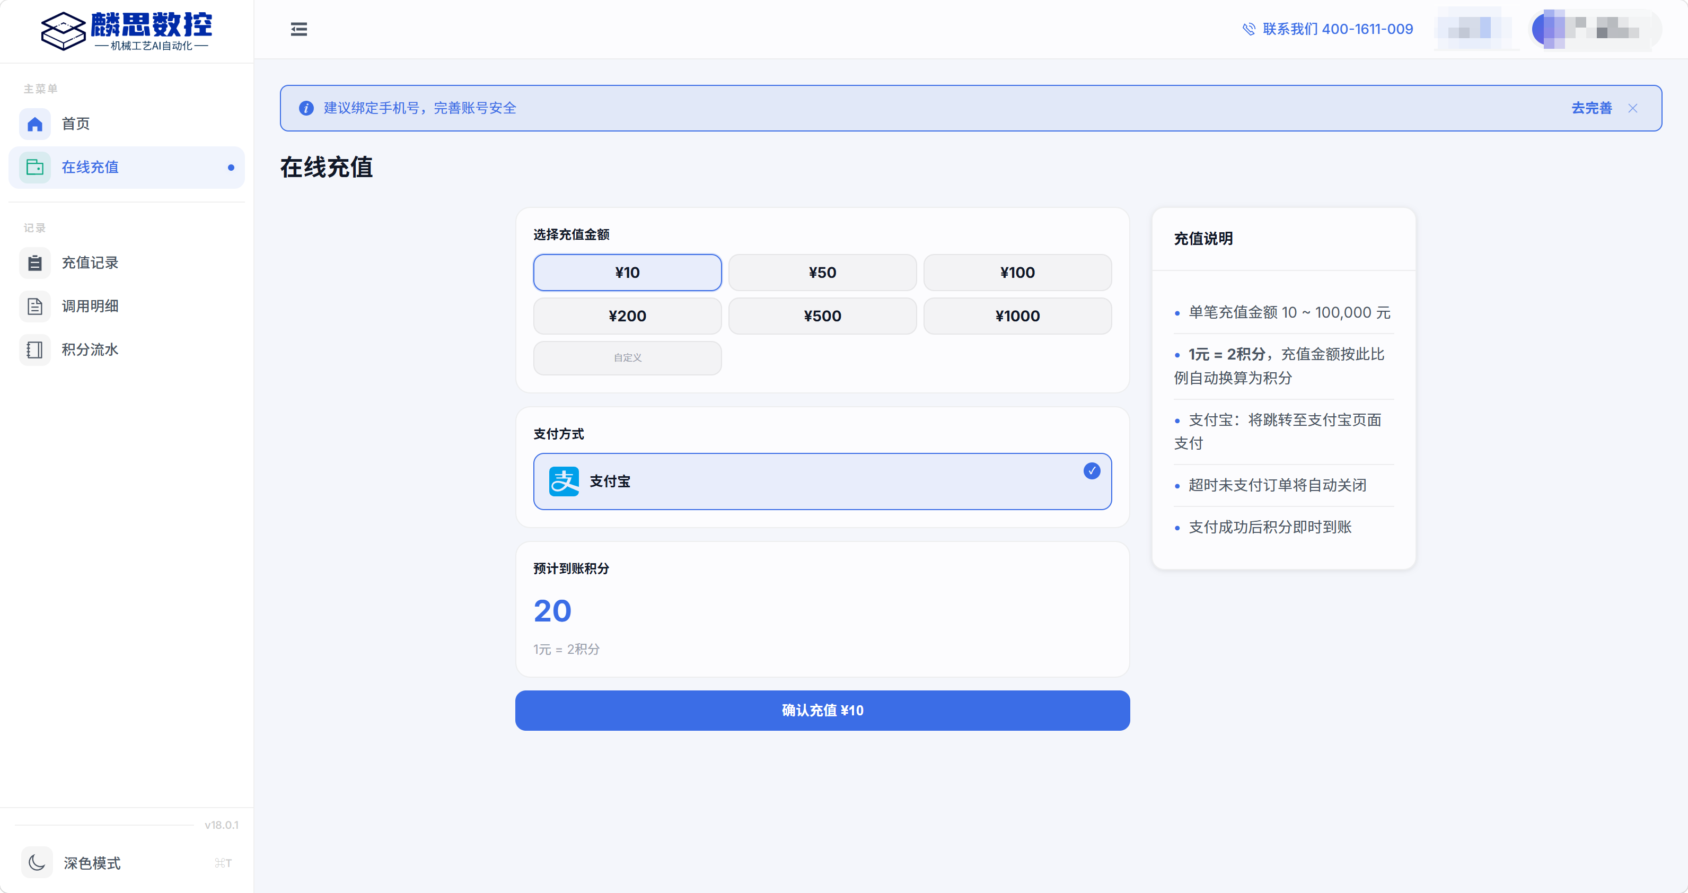This screenshot has width=1688, height=893.
Task: Click 确认充值 ¥10 button
Action: click(822, 710)
